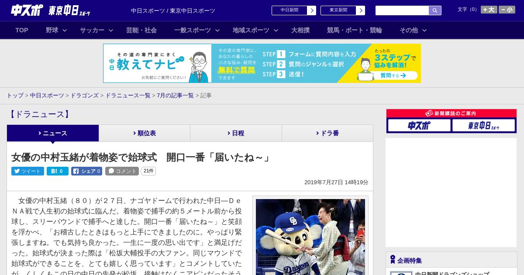524x275 pixels.
Task: Expand the 一般スポーツ dropdown menu
Action: (196, 30)
